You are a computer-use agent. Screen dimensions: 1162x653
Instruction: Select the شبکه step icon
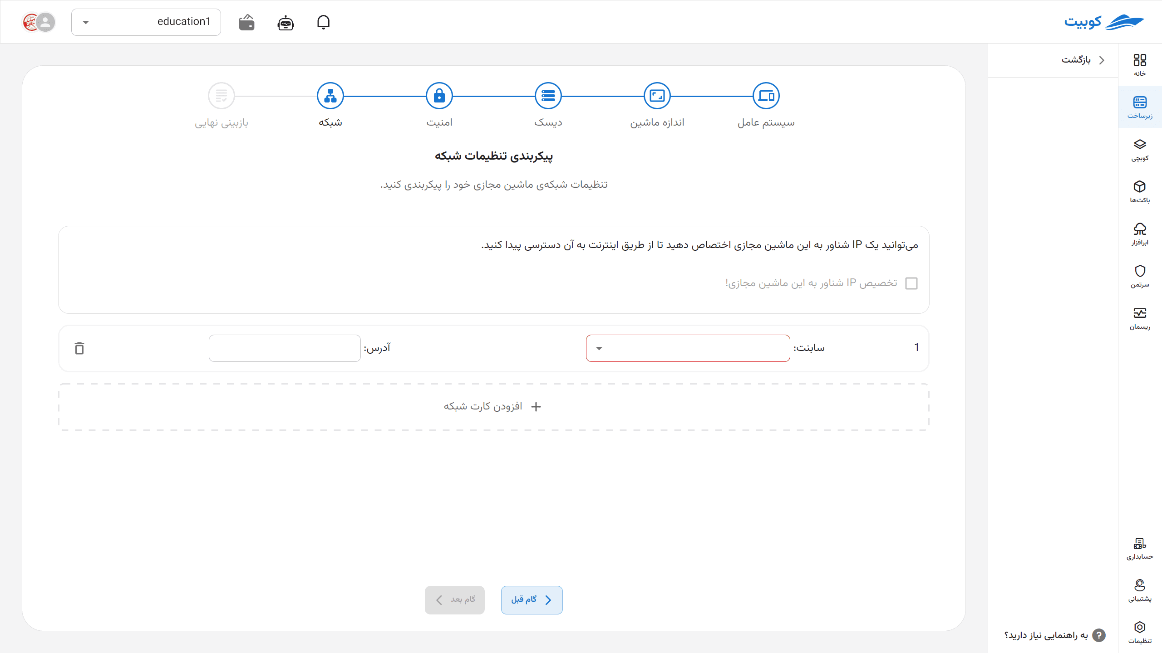(x=330, y=96)
